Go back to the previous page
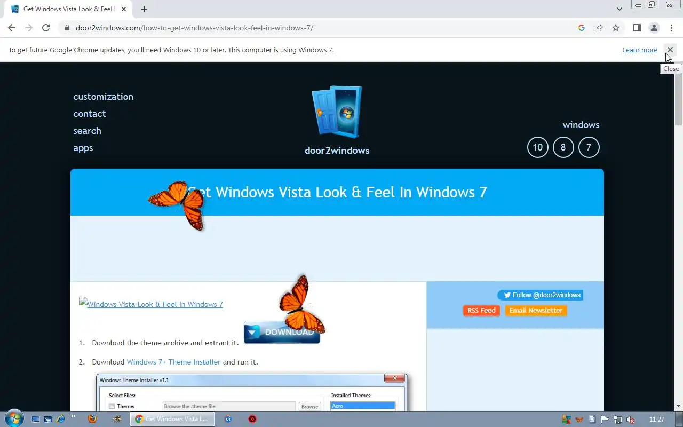Viewport: 683px width, 427px height. pyautogui.click(x=12, y=28)
